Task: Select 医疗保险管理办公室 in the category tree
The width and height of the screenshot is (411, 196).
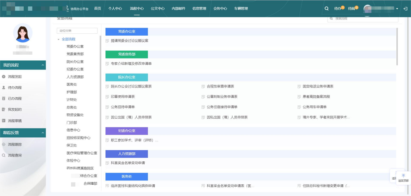Action: click(82, 153)
